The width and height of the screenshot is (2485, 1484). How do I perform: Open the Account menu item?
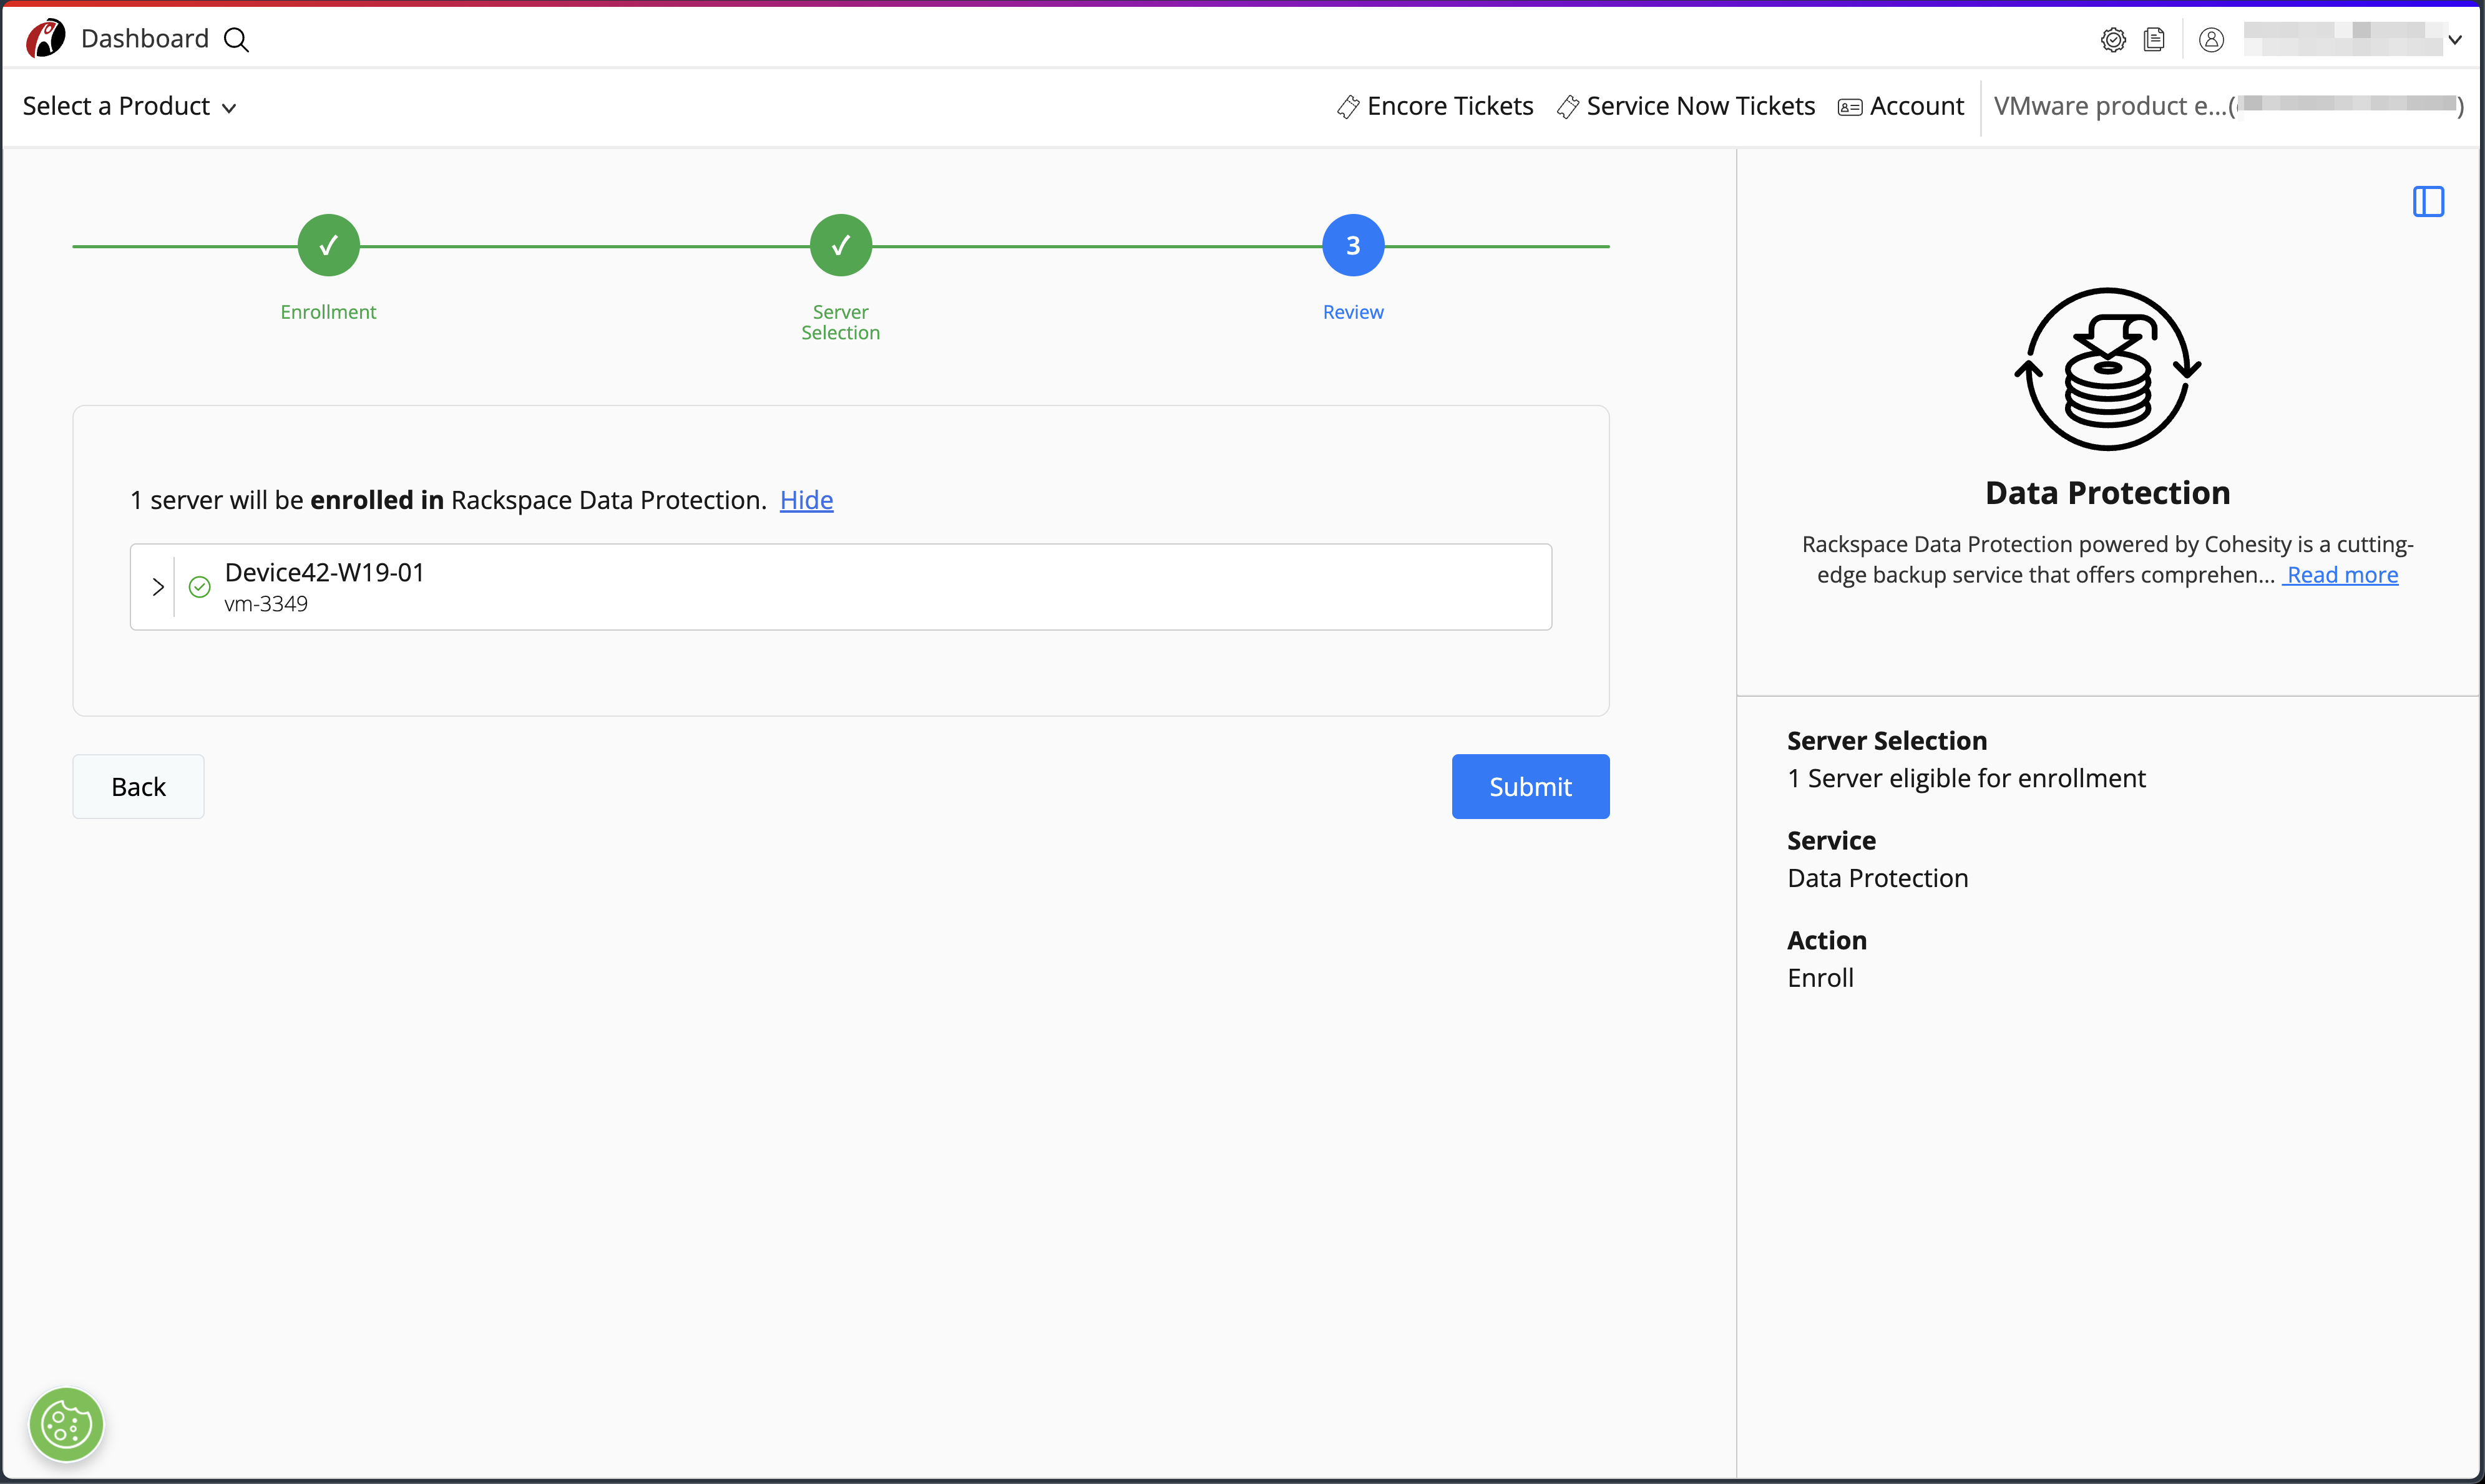(1901, 106)
